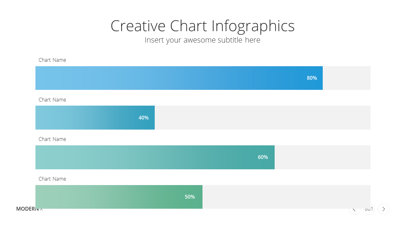Click the 40% value label

coord(144,118)
